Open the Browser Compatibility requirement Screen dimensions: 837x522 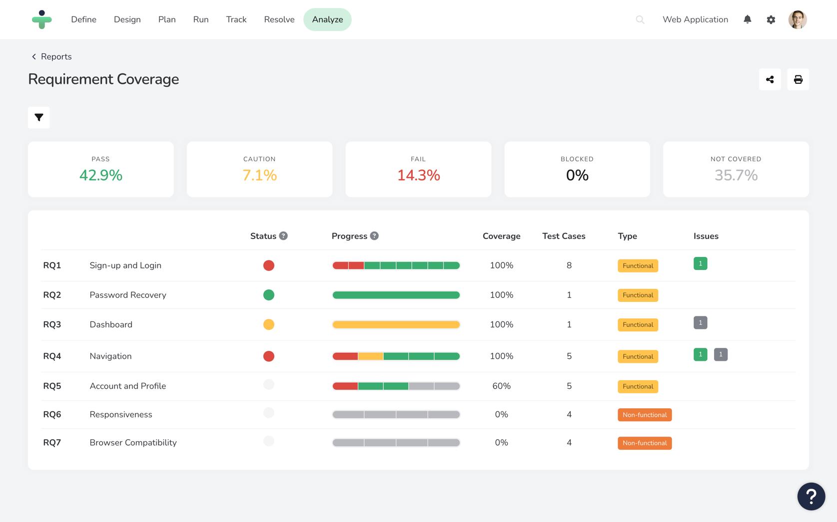click(133, 443)
